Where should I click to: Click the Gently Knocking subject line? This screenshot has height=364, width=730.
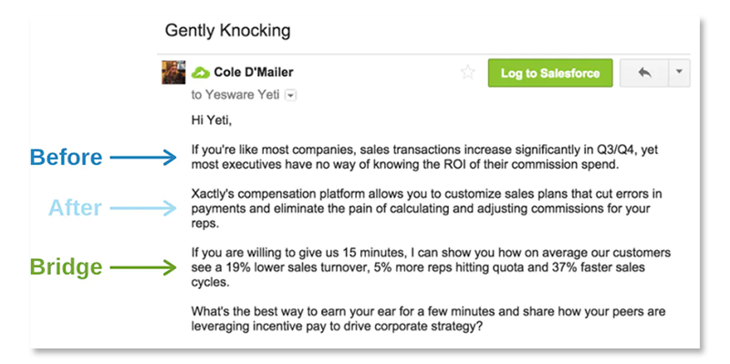(227, 31)
